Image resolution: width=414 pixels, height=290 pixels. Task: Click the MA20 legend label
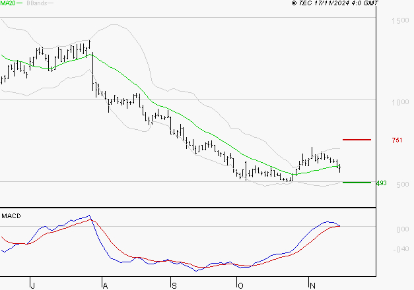[8, 3]
